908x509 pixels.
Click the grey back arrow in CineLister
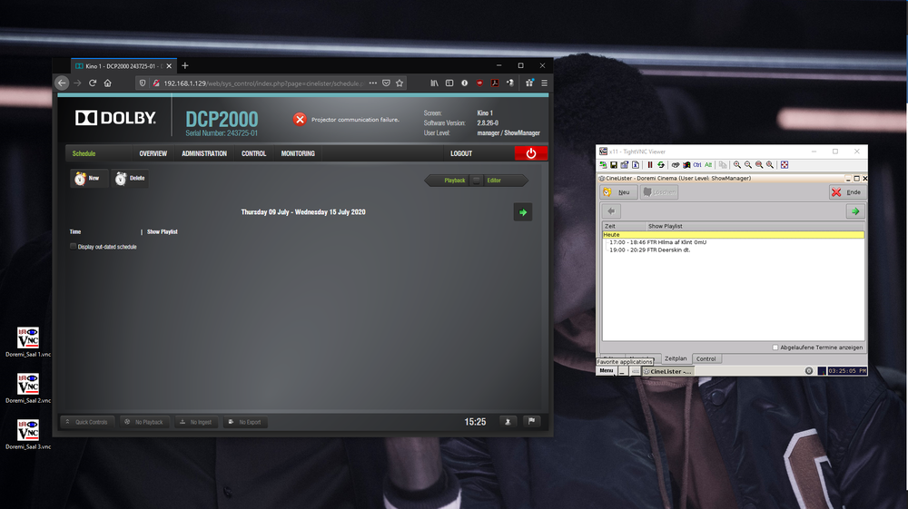[x=612, y=211]
